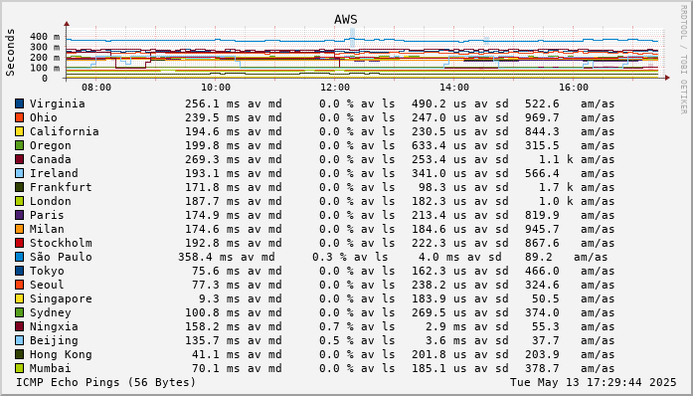
Task: Click the Mumbai legend color swatch
Action: pyautogui.click(x=20, y=368)
